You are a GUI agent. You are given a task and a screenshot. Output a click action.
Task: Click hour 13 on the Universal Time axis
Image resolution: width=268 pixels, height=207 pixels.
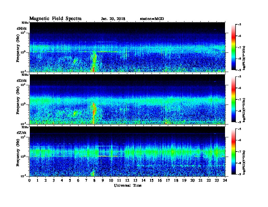pyautogui.click(x=135, y=181)
